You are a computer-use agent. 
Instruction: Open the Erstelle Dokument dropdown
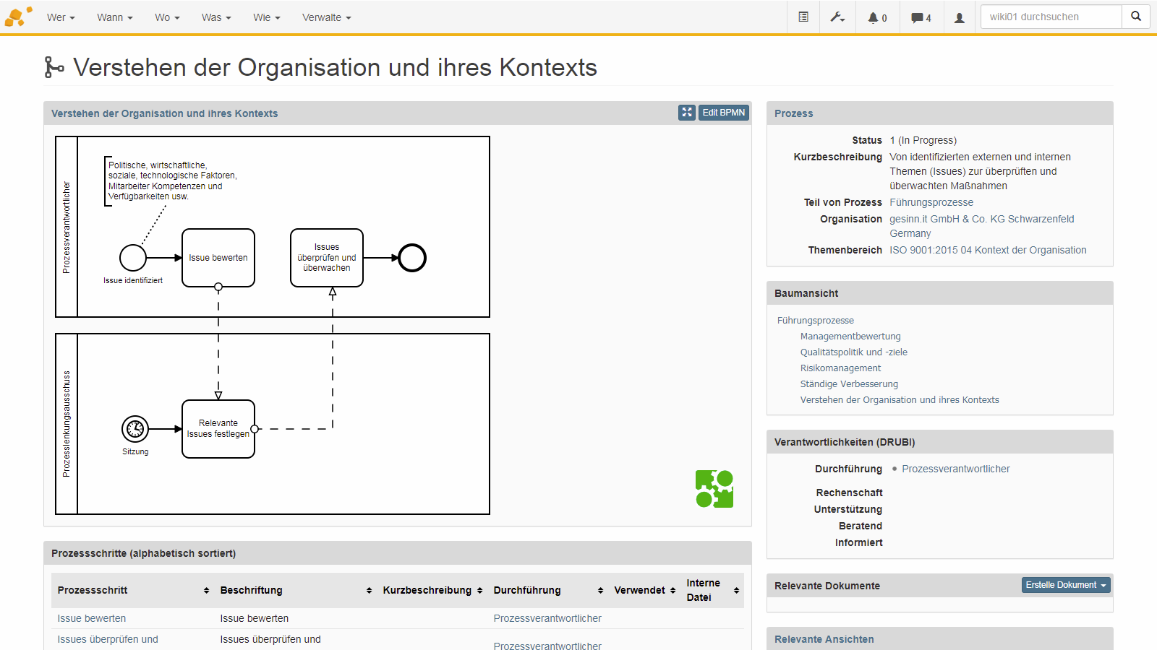click(x=1066, y=585)
